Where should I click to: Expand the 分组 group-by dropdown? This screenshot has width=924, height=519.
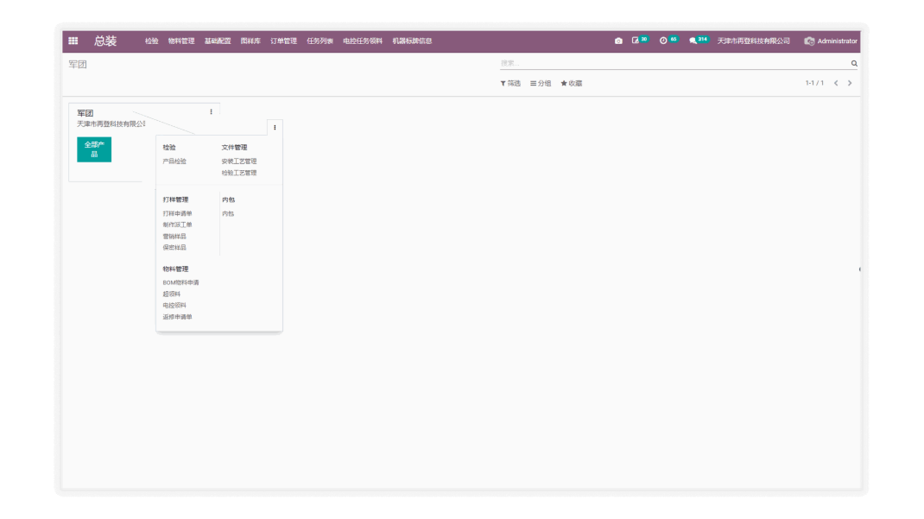coord(541,84)
